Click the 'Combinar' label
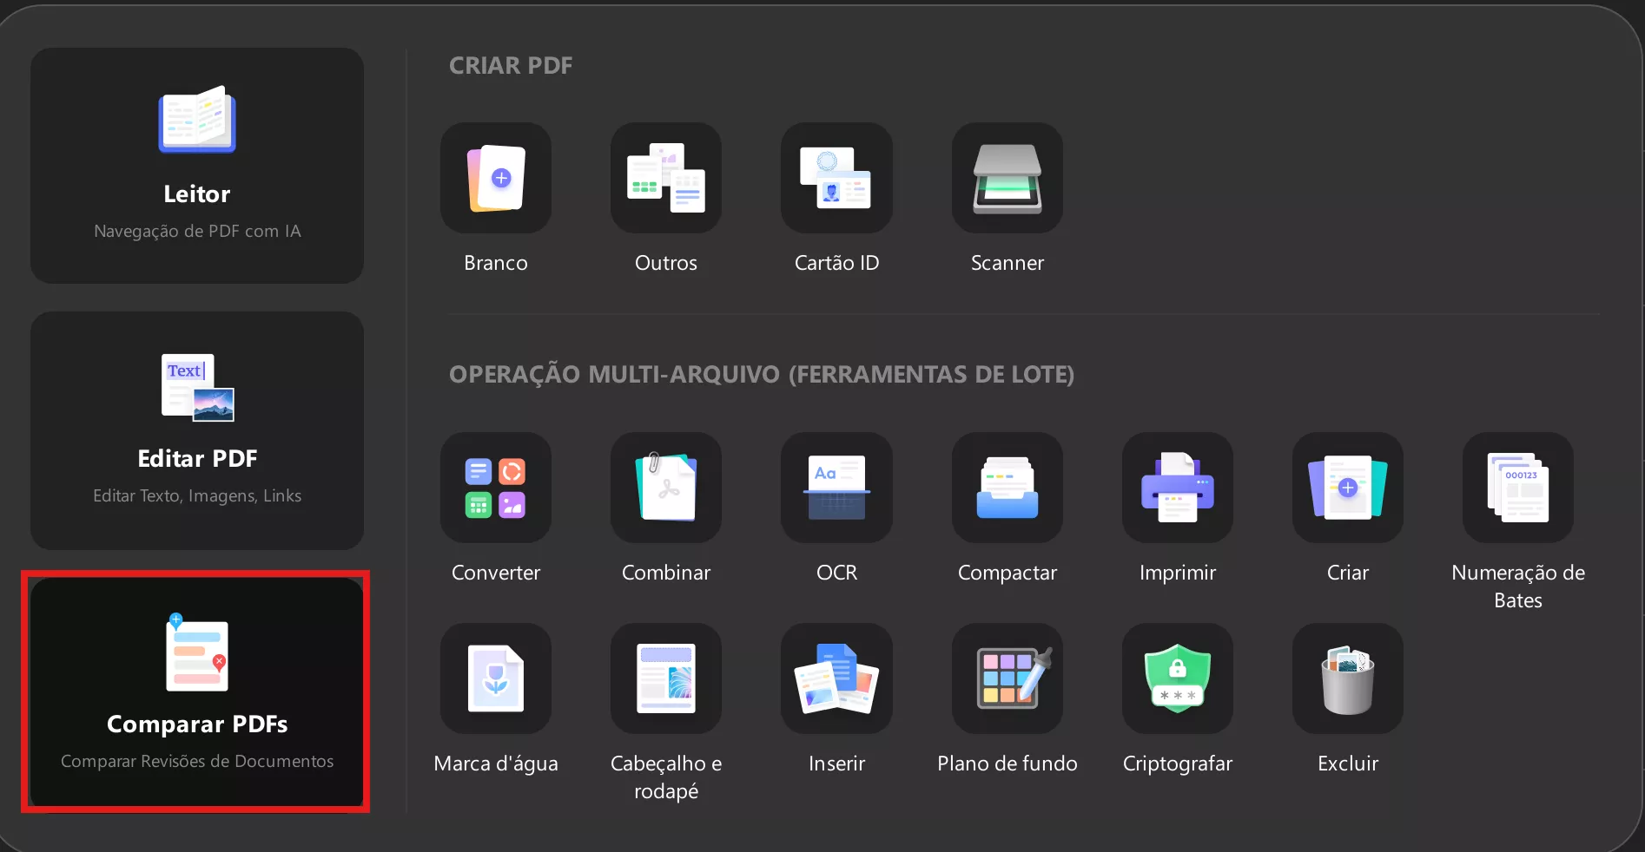The width and height of the screenshot is (1645, 852). [666, 573]
